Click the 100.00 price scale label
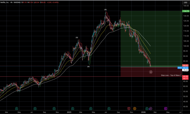Screen dimensions: 190x114 click(186, 46)
